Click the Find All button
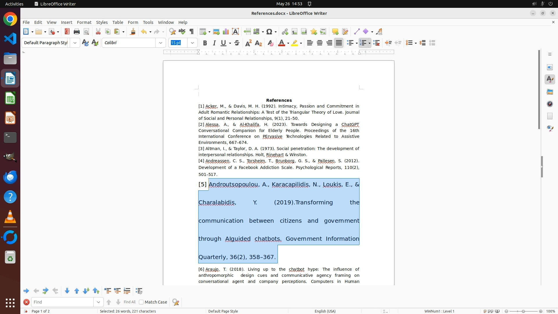The image size is (558, 314). (x=129, y=302)
